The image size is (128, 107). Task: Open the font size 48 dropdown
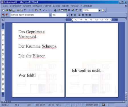click(67, 15)
